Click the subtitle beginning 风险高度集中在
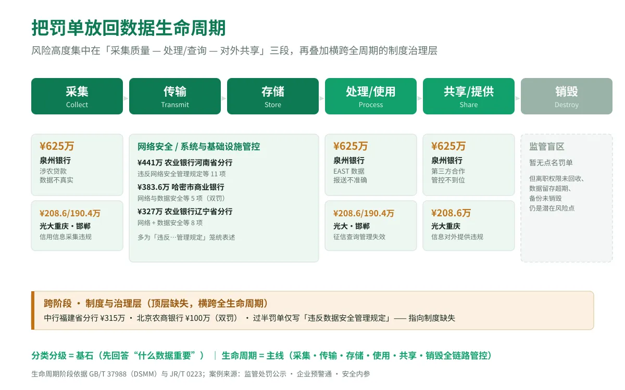This screenshot has width=625, height=390. pos(234,51)
